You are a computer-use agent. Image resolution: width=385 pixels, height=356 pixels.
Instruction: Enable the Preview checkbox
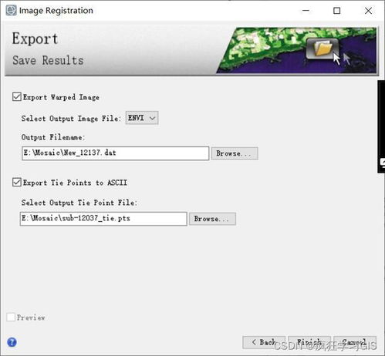pos(11,317)
